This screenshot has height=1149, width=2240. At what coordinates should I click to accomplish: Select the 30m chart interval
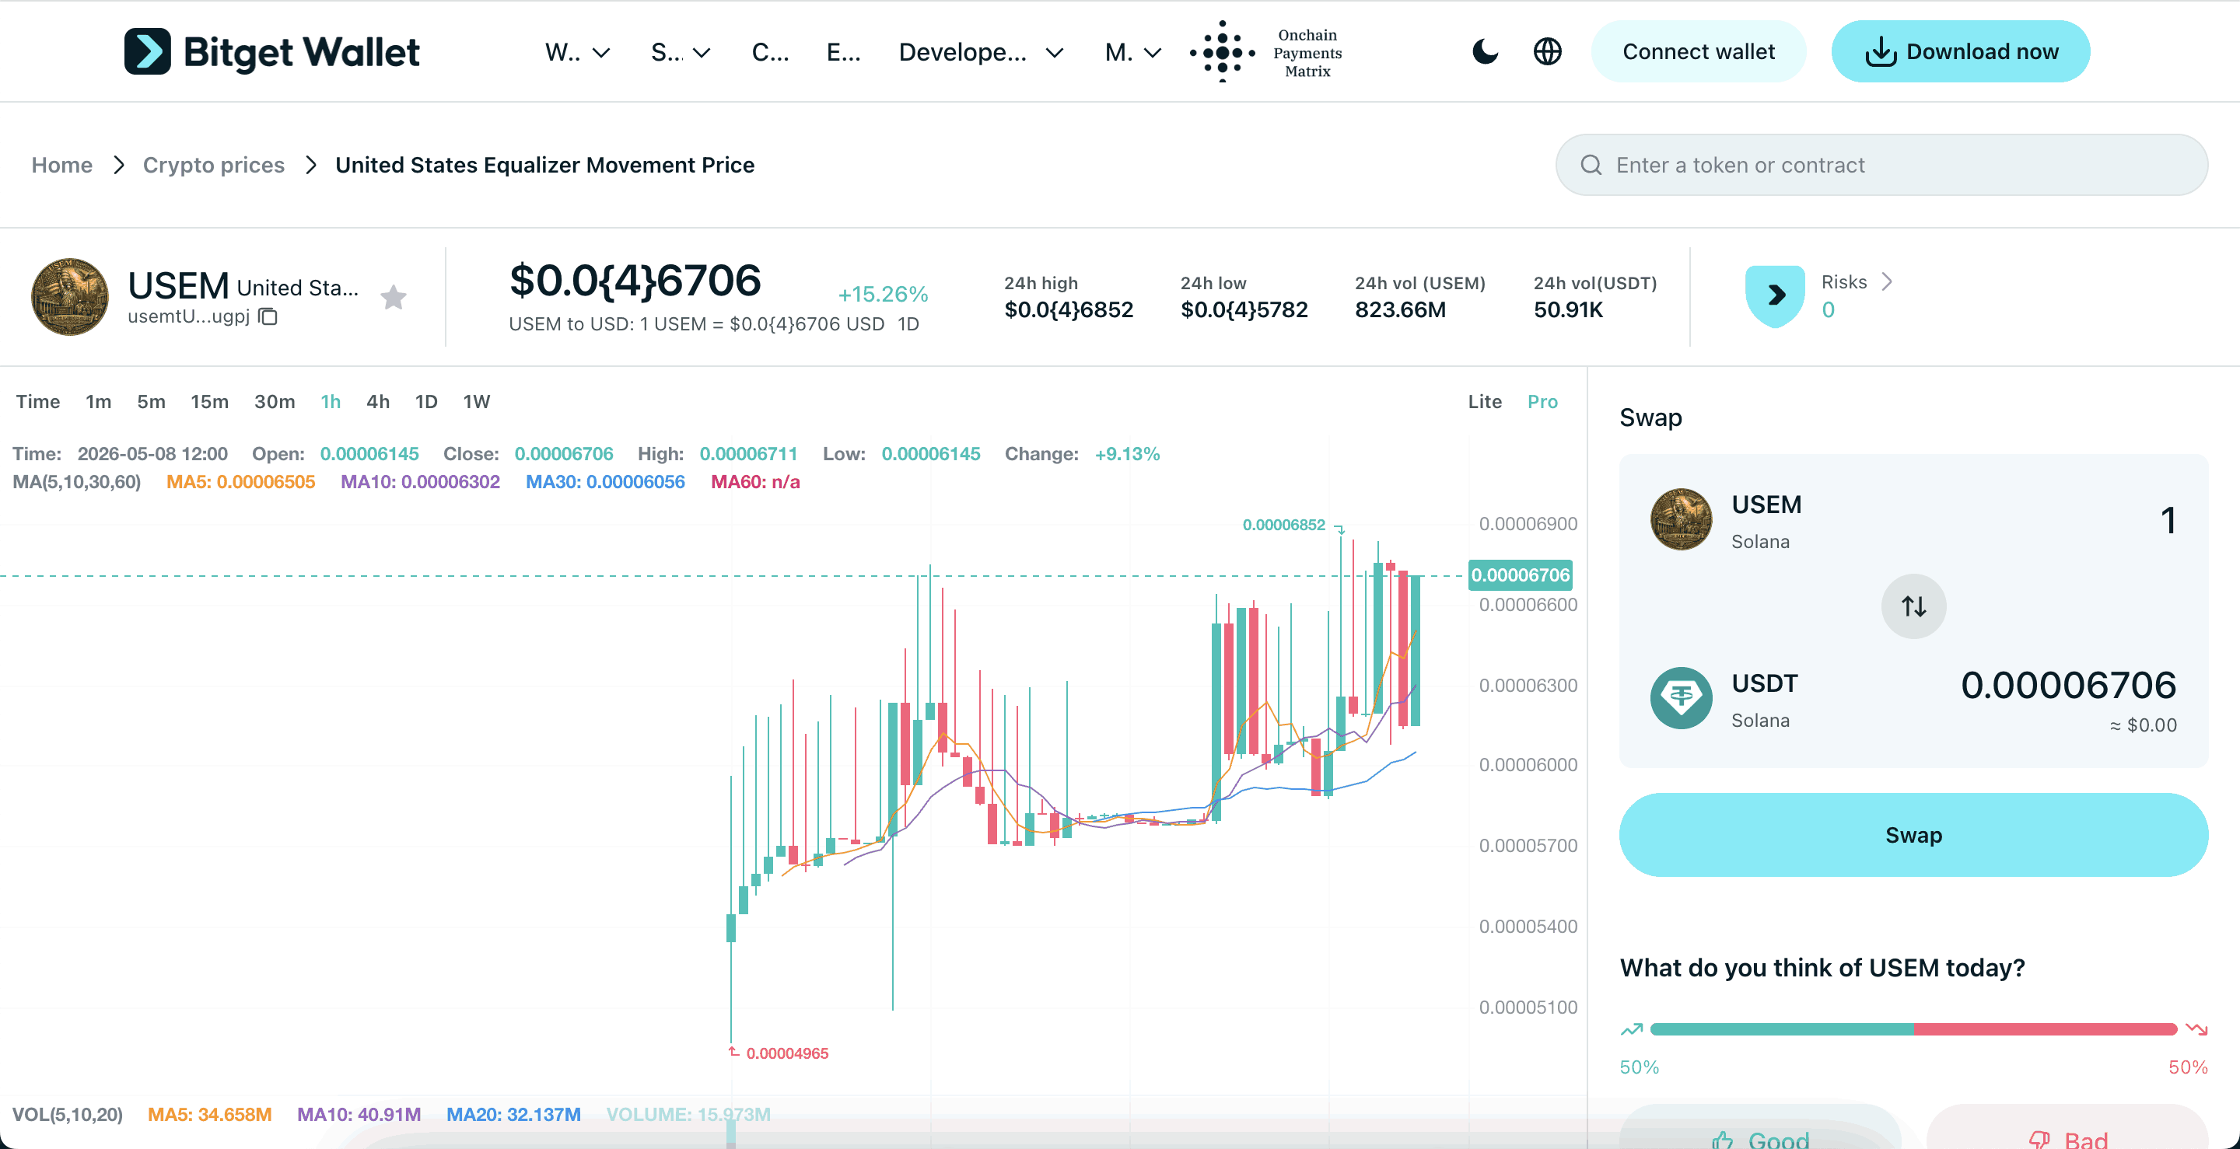point(275,402)
